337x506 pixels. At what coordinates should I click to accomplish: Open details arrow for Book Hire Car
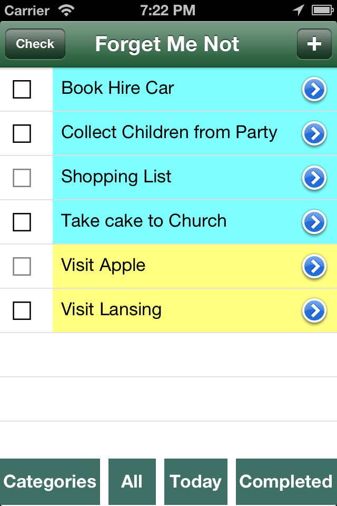[314, 90]
